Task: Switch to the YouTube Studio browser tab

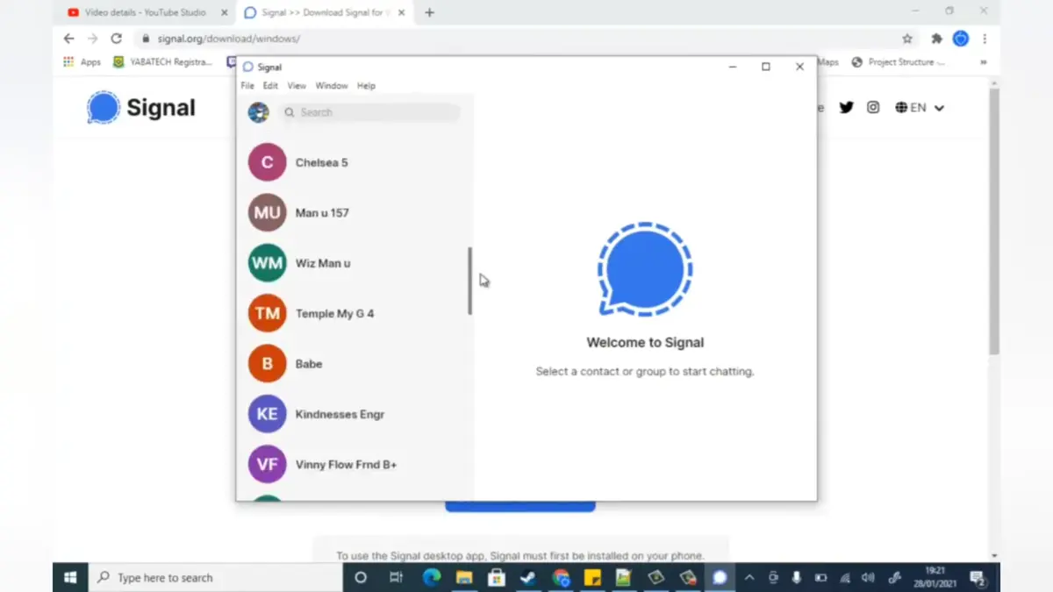Action: pyautogui.click(x=146, y=13)
